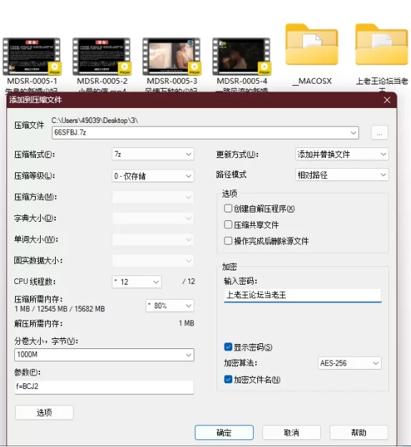Expand the 更新方式 dropdown
The image size is (411, 447).
point(342,154)
